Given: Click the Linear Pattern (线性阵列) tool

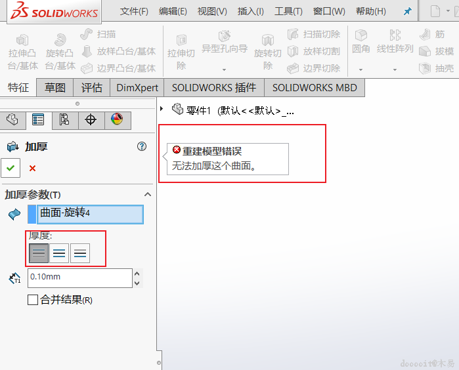Looking at the screenshot, I should 395,42.
